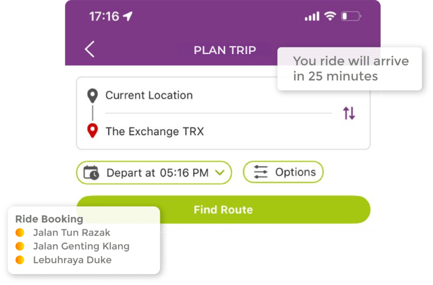Tap the ride arrival notification popup
Screen dimensions: 433x285
click(350, 68)
